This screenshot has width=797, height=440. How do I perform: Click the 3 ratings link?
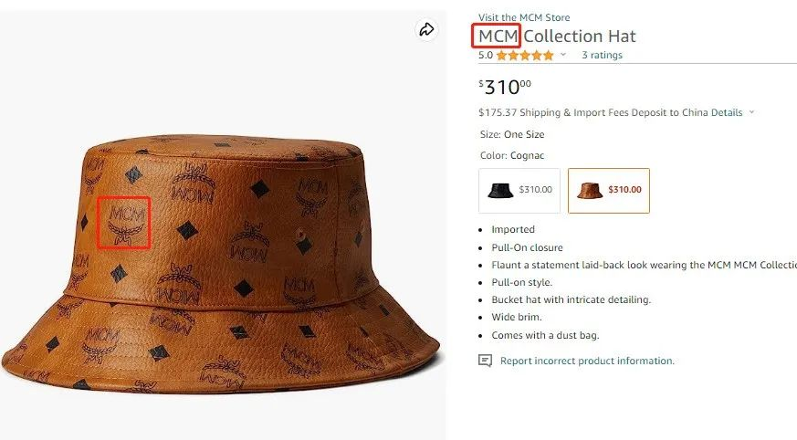click(x=602, y=56)
